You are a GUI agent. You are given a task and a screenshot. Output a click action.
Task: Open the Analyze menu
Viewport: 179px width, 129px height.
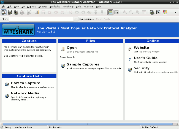point(43,7)
